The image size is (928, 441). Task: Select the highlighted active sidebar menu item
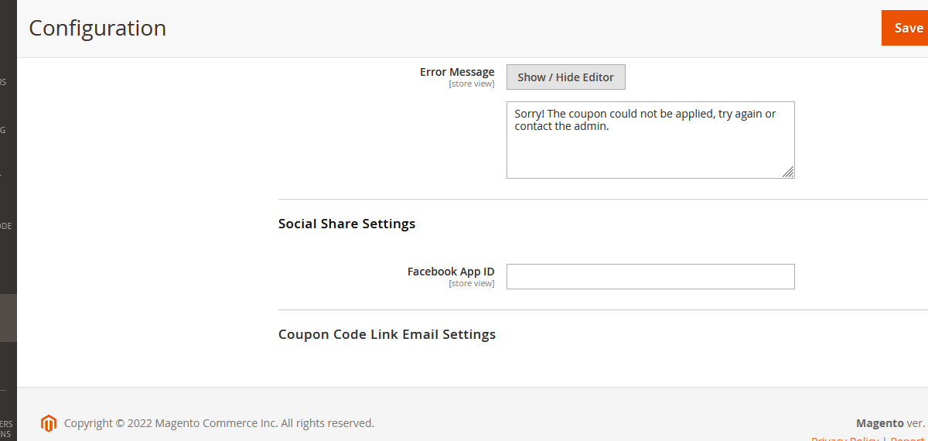pos(8,318)
